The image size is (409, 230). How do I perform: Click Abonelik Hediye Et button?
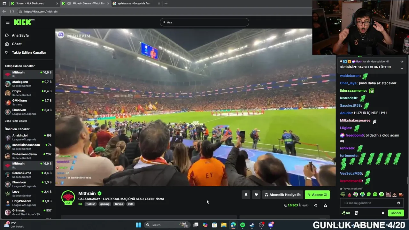[282, 195]
